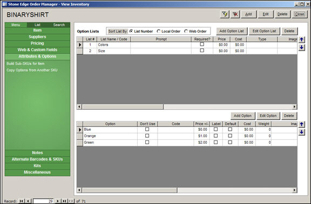Click options grid horizontal scrollbar thumb
311x204 pixels.
pyautogui.click(x=130, y=190)
